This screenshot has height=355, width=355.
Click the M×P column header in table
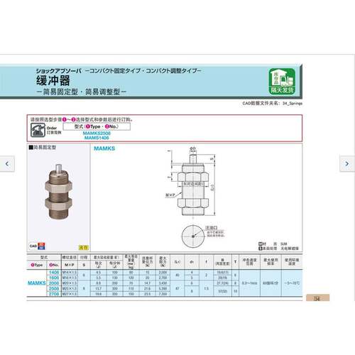click(70, 265)
